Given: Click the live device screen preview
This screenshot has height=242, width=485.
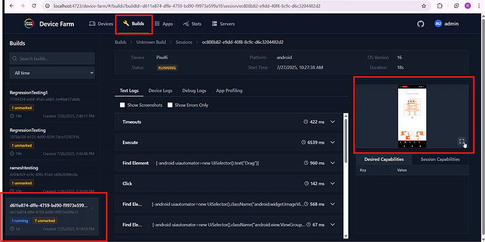Looking at the screenshot, I should point(412,116).
